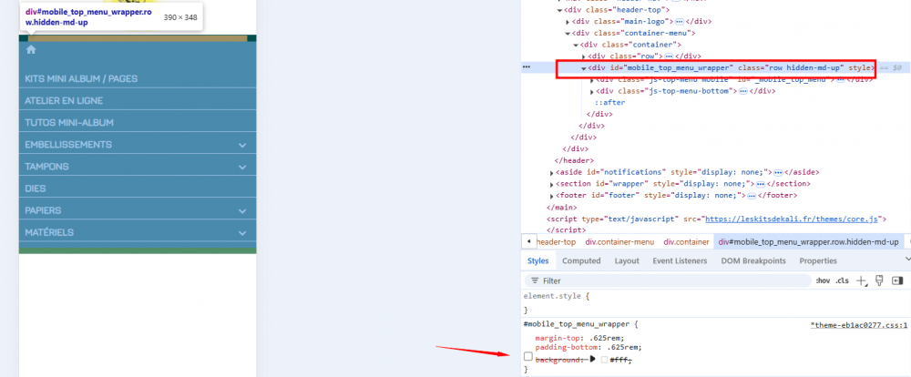Screen dimensions: 911x377
Task: Click the breadcrumb scroll-left arrow
Action: (x=528, y=241)
